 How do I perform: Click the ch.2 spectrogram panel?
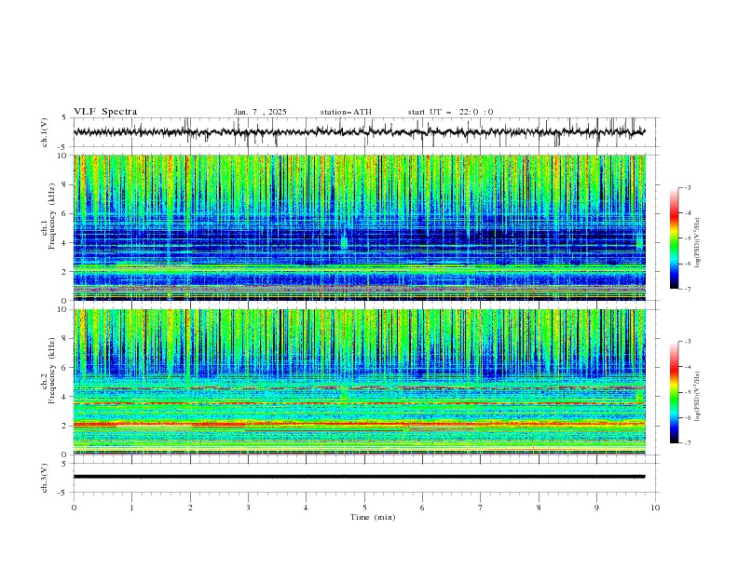(x=359, y=382)
